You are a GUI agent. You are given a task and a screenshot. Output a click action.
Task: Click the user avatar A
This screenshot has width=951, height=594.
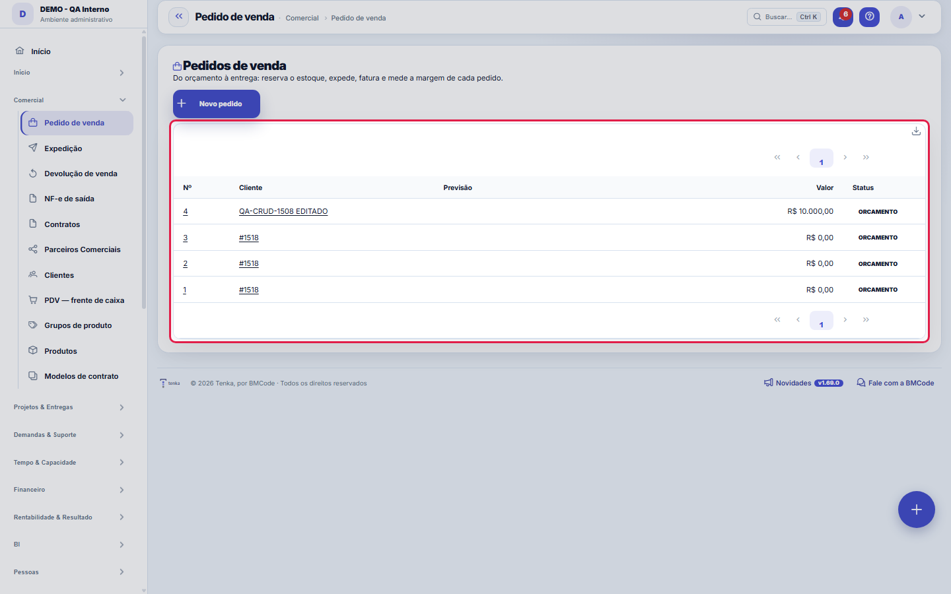click(x=901, y=16)
